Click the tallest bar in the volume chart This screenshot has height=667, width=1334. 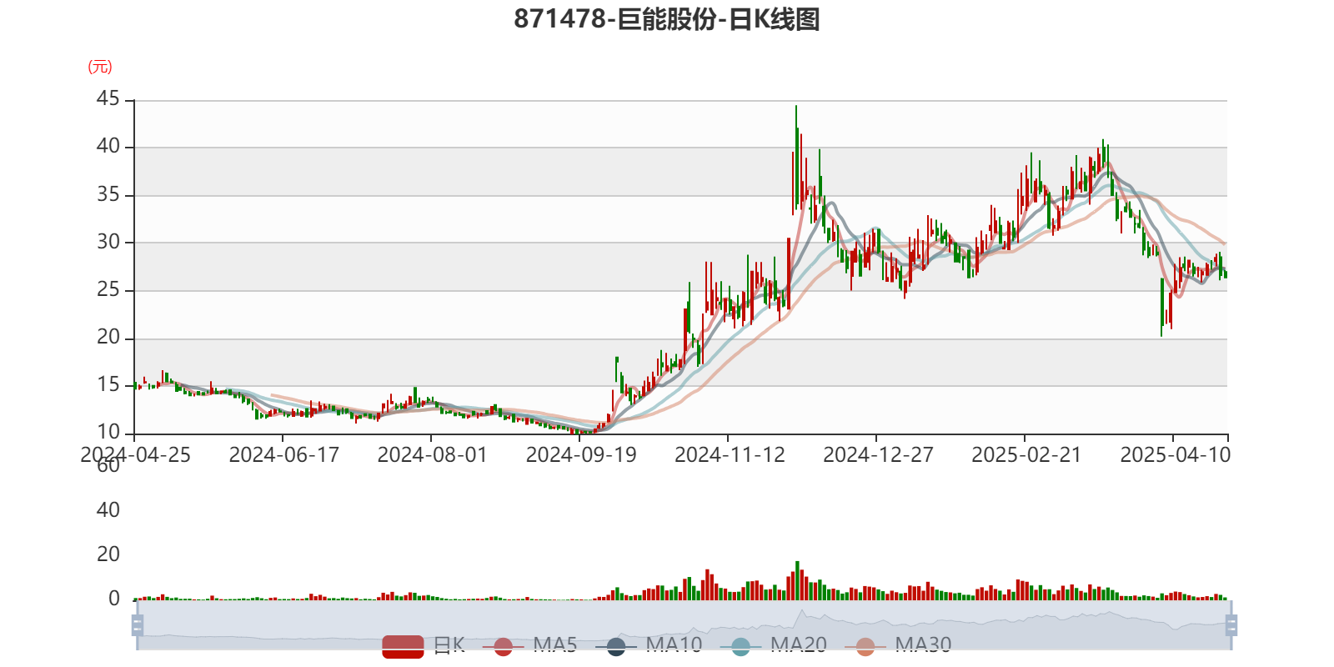798,579
